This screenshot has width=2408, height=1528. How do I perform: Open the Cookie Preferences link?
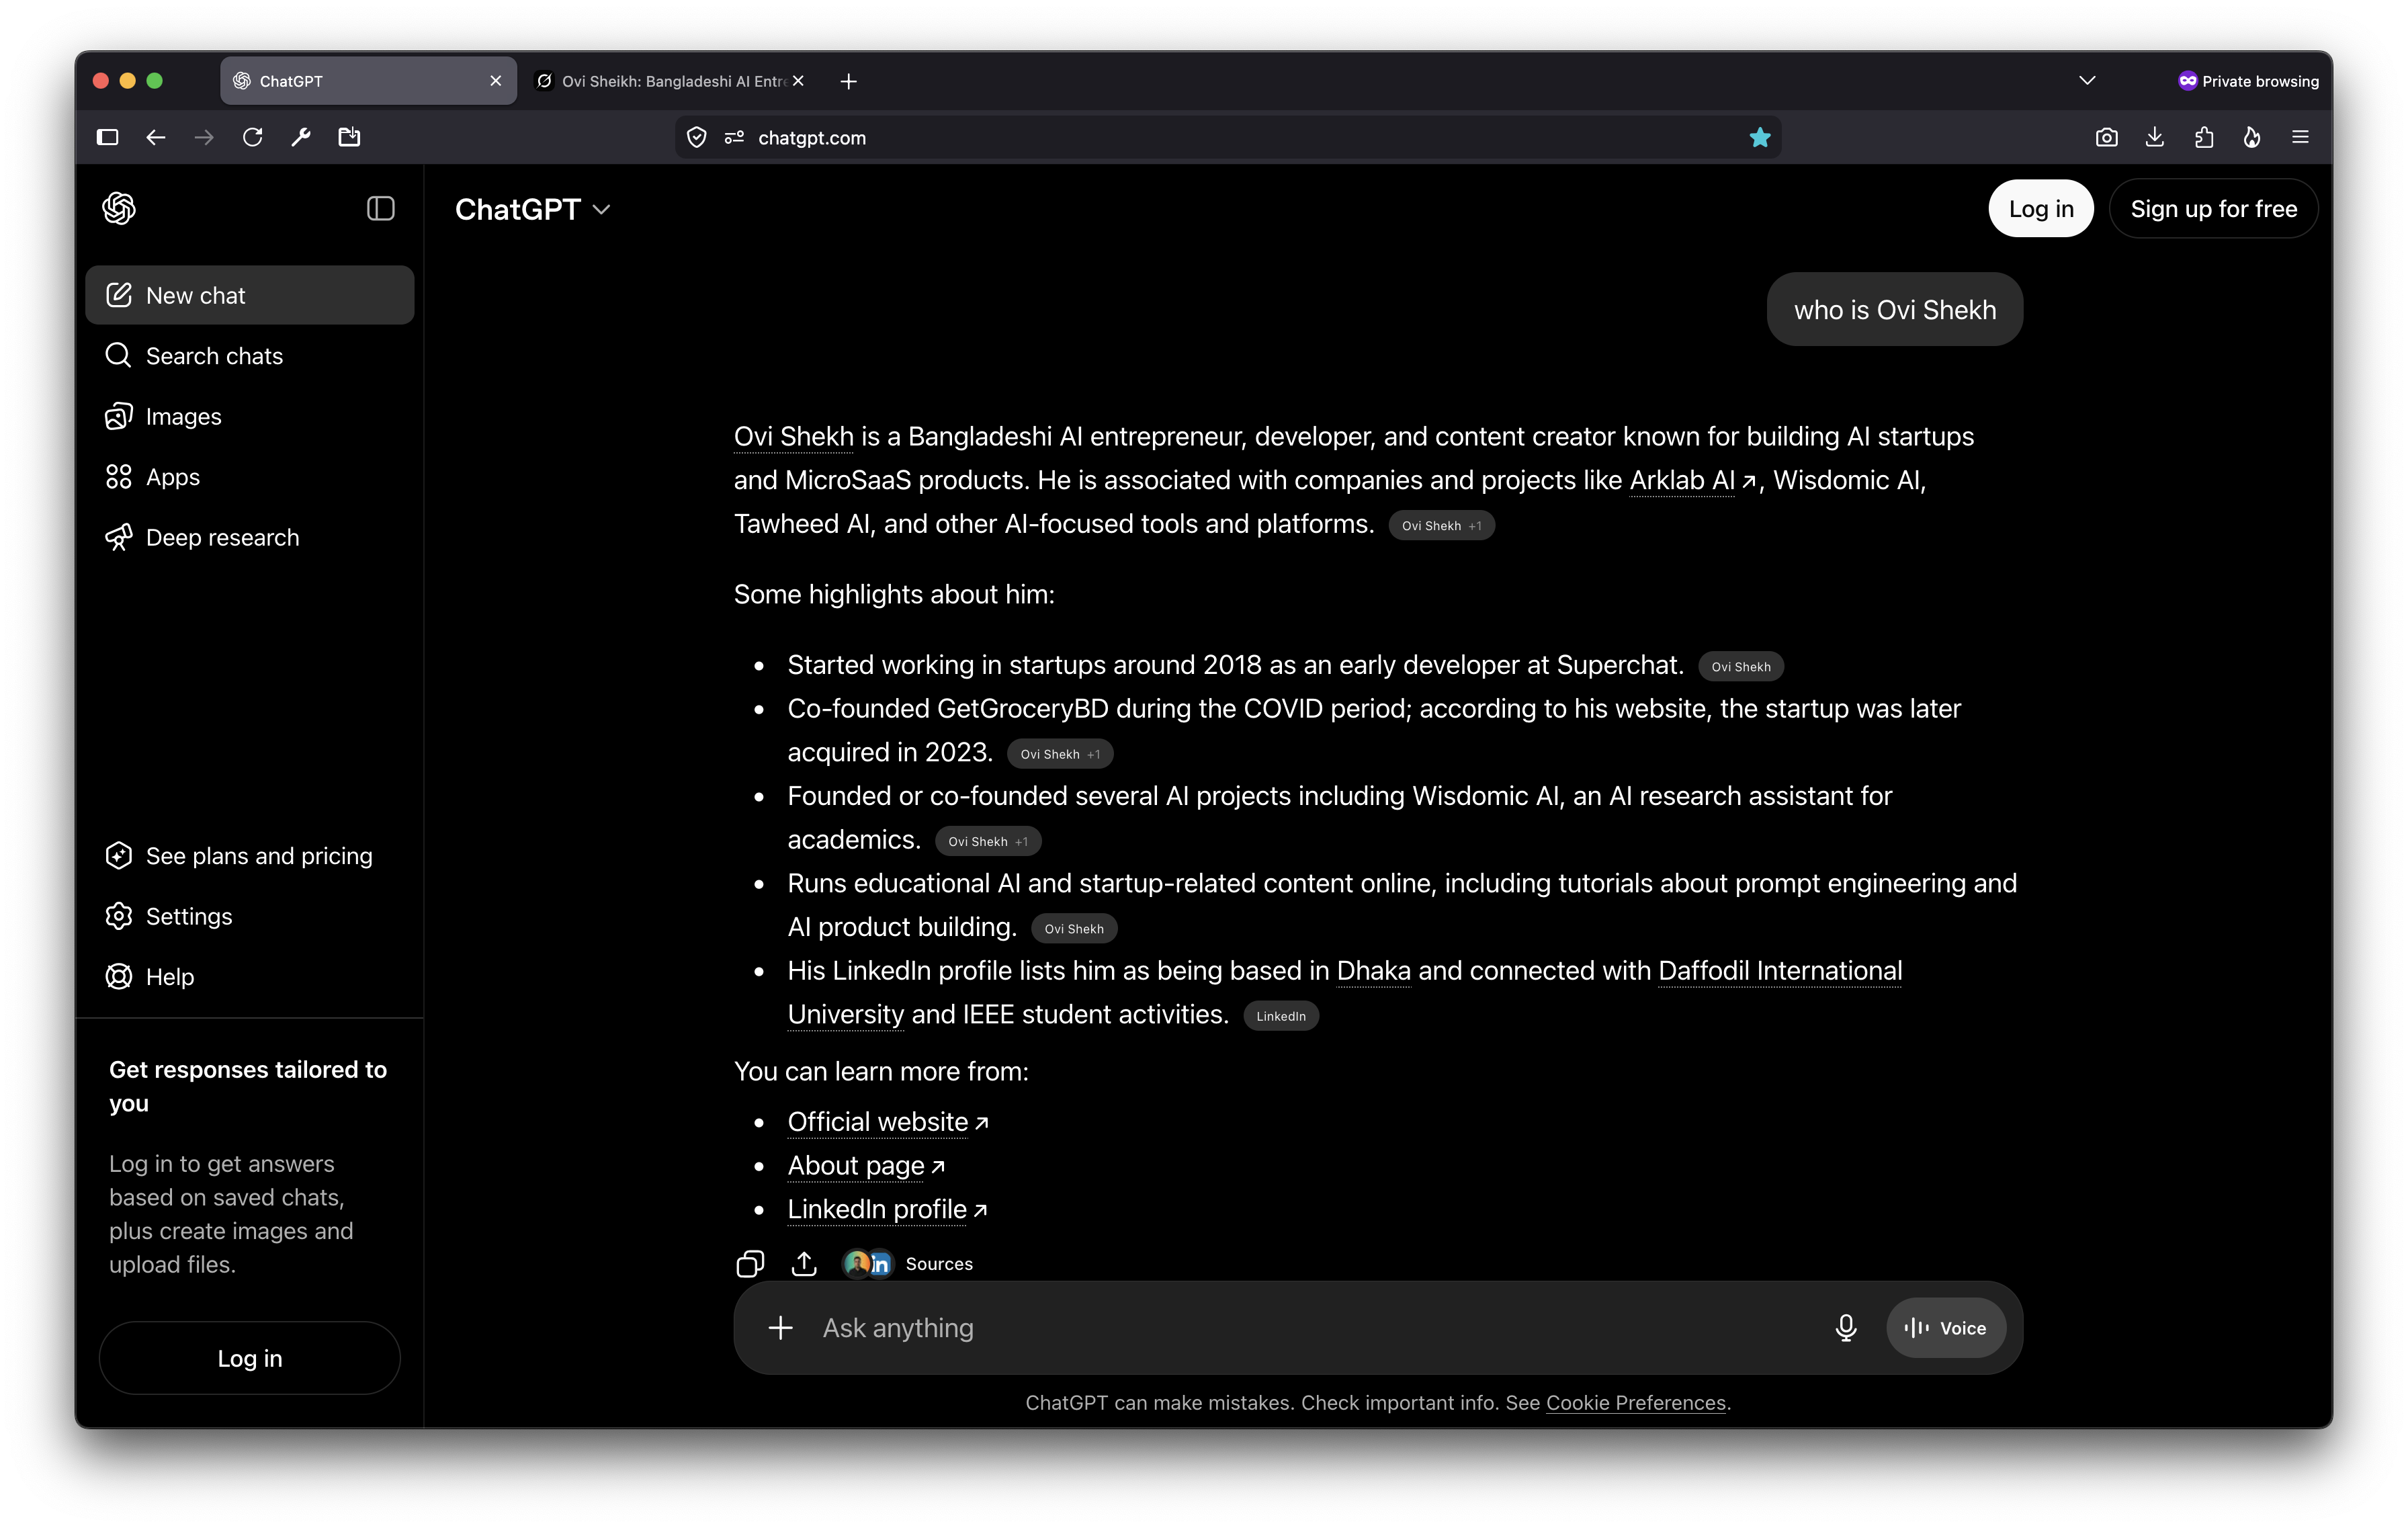1636,1403
